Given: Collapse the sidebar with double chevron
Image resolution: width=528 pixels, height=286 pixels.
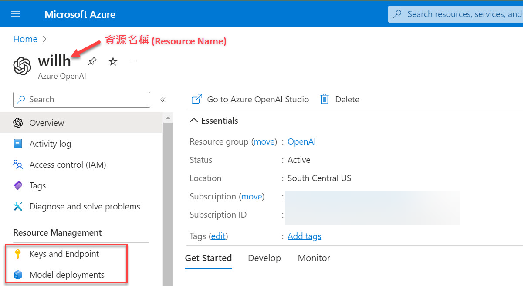Looking at the screenshot, I should 163,100.
